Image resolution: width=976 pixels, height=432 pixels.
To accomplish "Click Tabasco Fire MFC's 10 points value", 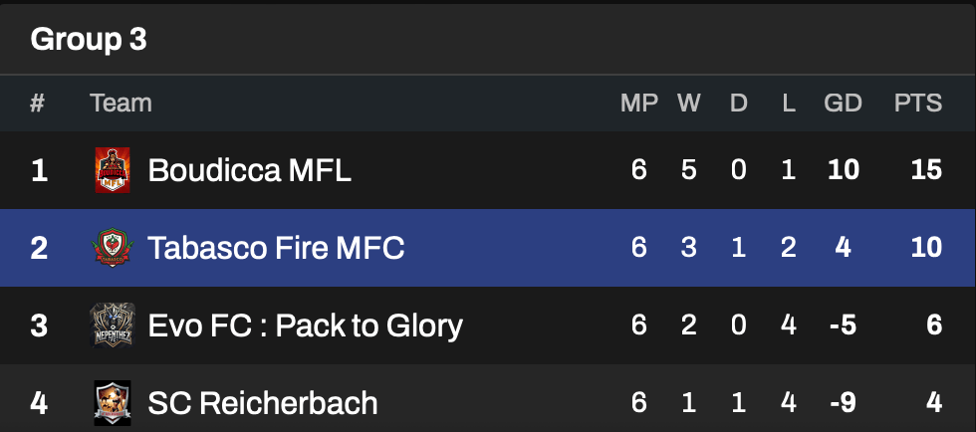I will [925, 247].
